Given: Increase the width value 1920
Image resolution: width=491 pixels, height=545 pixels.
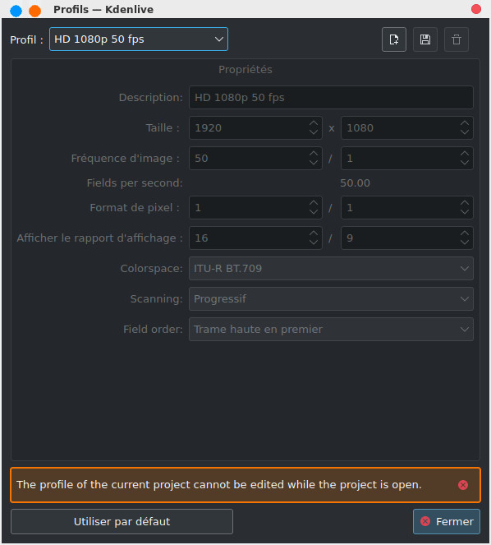Looking at the screenshot, I should coord(314,123).
